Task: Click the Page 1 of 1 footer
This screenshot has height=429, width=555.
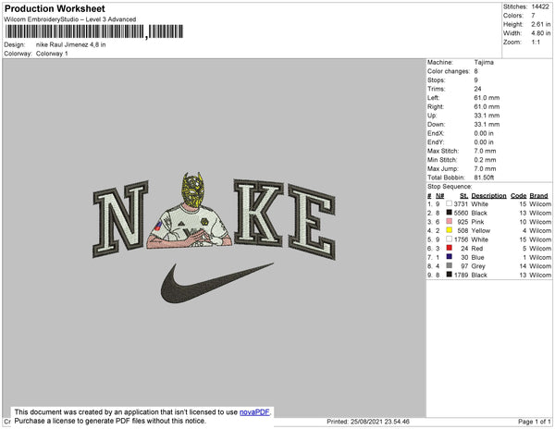Action: click(534, 422)
